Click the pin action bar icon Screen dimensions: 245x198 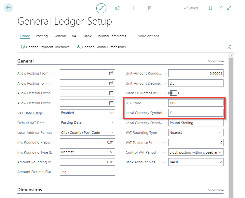coord(229,47)
